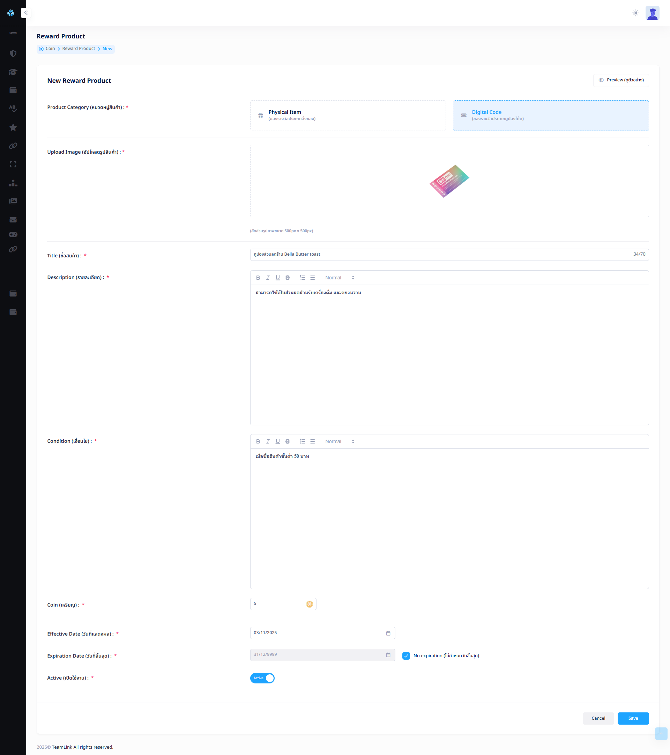Click Preview (ดูตัวอย่าง) button
Viewport: 670px width, 755px height.
[621, 80]
